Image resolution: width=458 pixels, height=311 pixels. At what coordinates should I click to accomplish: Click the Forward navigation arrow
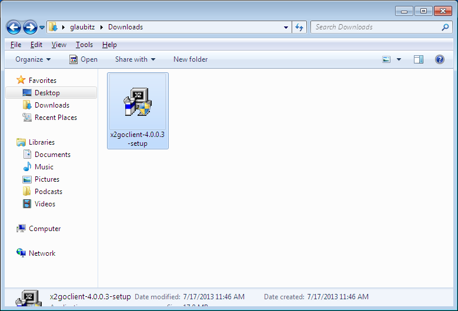click(x=30, y=27)
